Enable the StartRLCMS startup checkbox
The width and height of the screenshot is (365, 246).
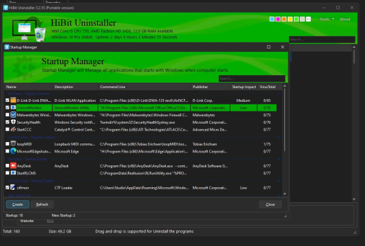[8, 173]
